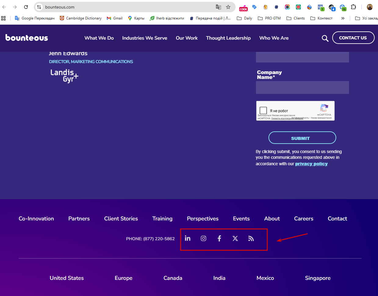The image size is (378, 296).
Task: Click the bounteous logo in the header
Action: pos(27,38)
